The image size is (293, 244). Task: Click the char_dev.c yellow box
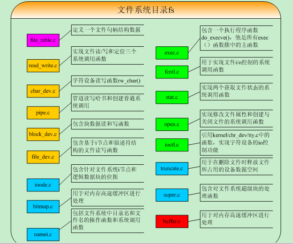[x=43, y=91]
